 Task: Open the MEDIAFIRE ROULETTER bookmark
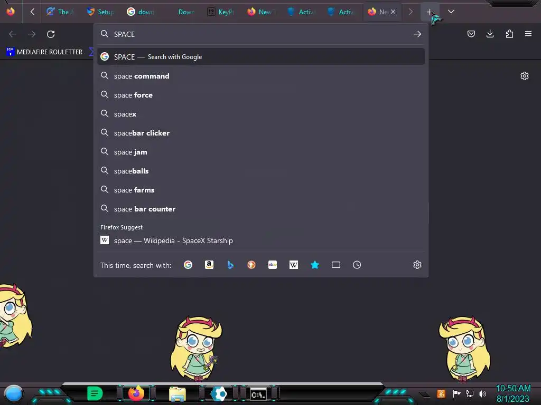[44, 52]
